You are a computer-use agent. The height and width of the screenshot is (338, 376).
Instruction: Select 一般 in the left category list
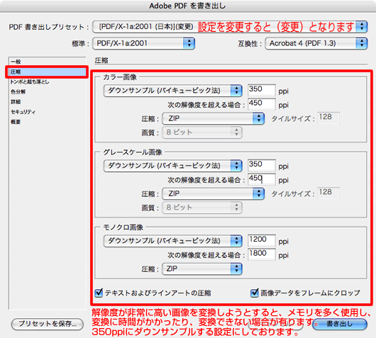[48, 62]
